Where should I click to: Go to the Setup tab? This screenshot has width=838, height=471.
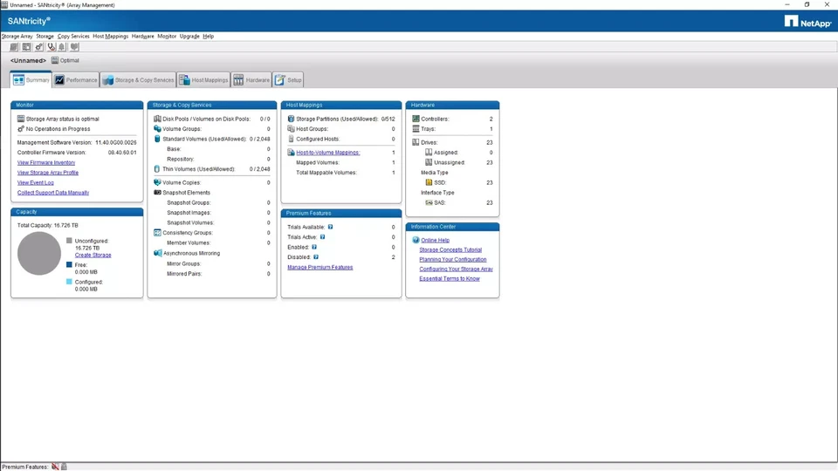click(x=288, y=80)
